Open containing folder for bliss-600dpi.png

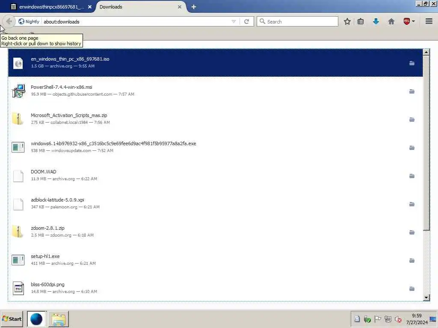click(412, 289)
